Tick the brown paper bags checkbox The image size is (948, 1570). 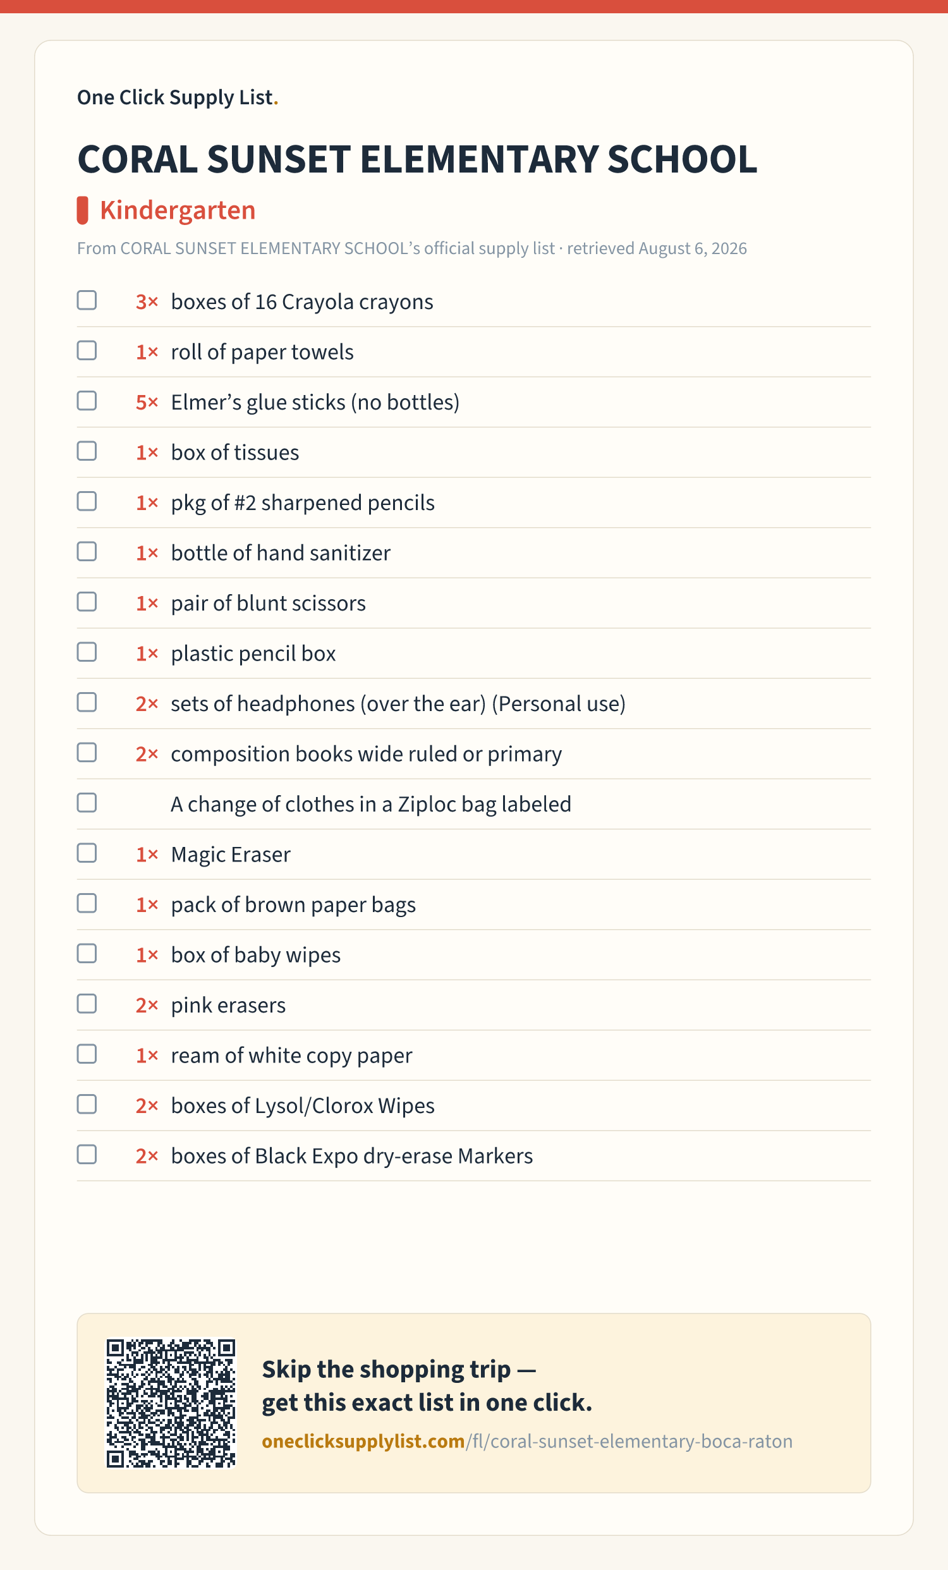coord(87,904)
